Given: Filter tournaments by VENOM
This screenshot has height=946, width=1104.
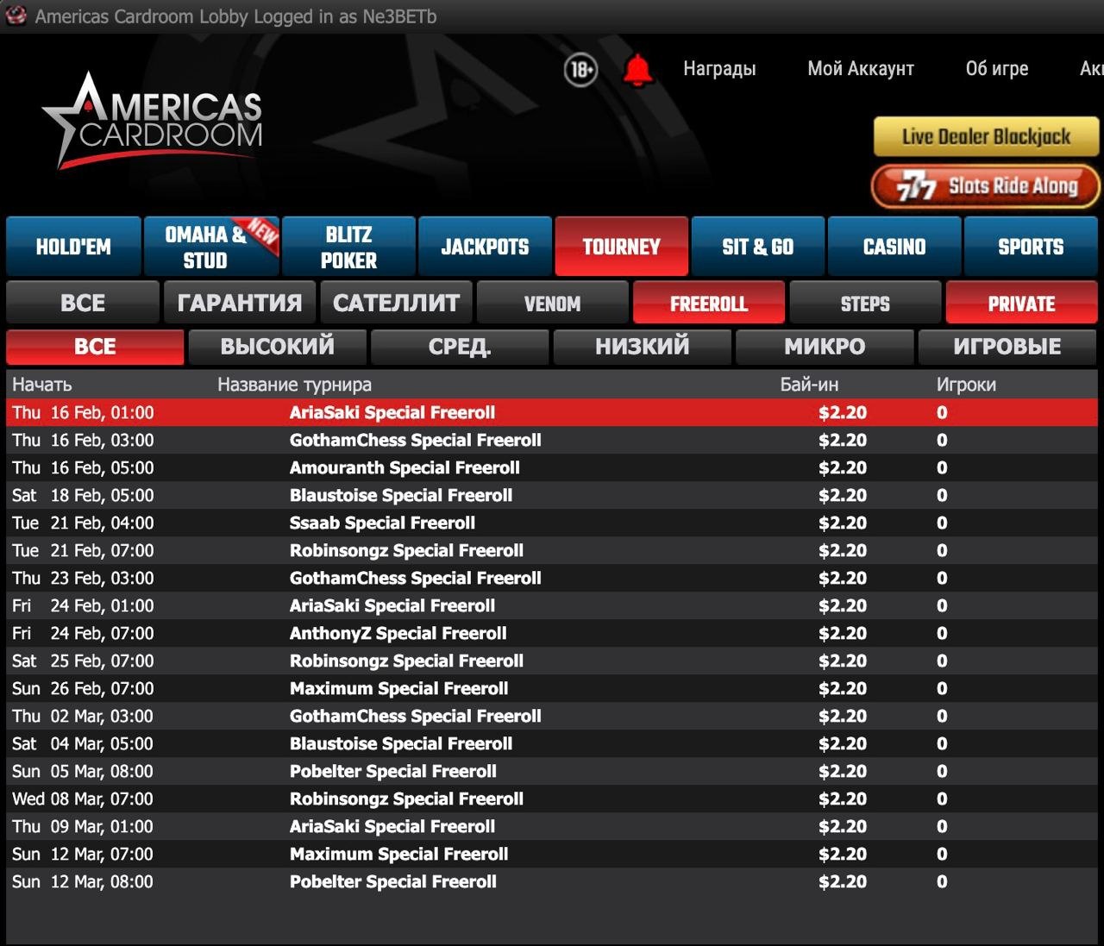Looking at the screenshot, I should (552, 304).
